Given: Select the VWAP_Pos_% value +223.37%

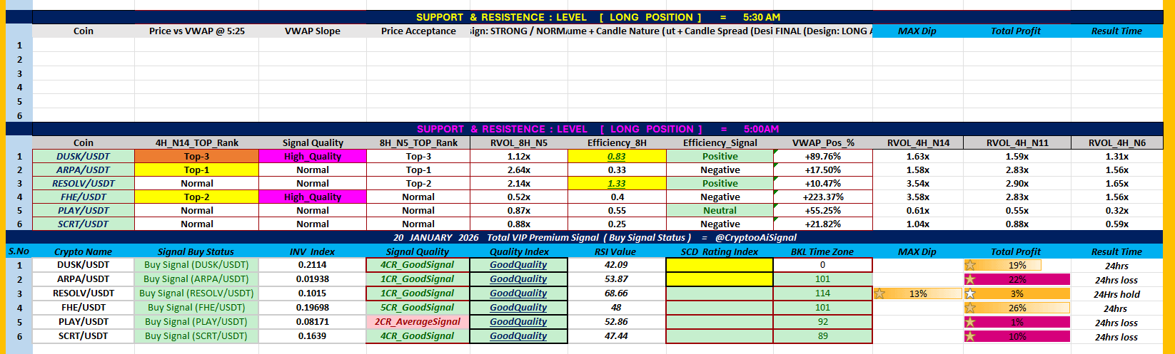Looking at the screenshot, I should click(822, 197).
